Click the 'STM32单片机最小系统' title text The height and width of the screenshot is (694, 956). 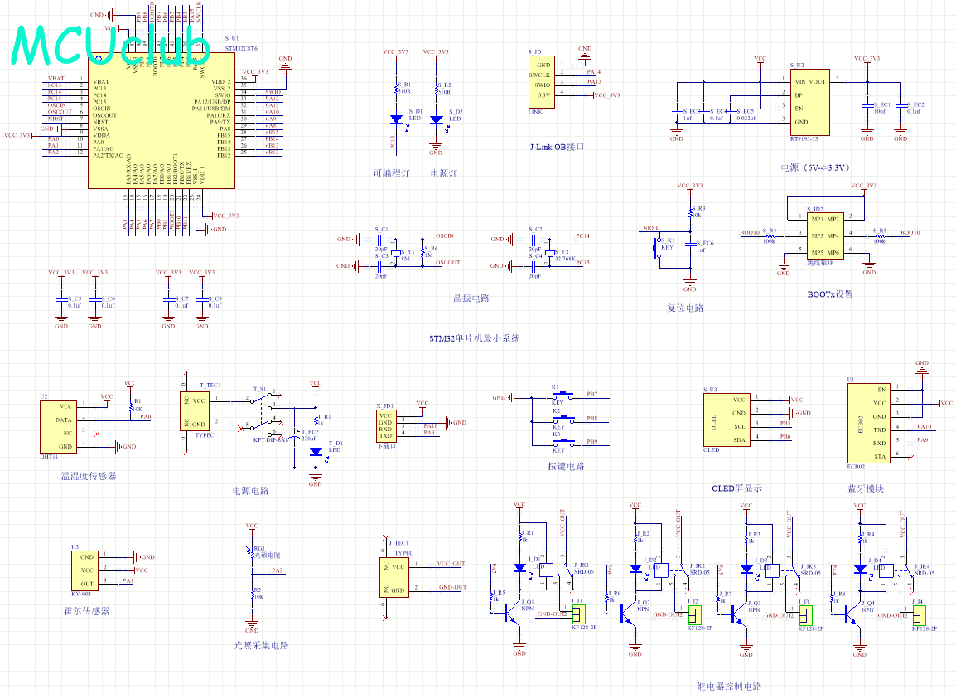tap(475, 338)
